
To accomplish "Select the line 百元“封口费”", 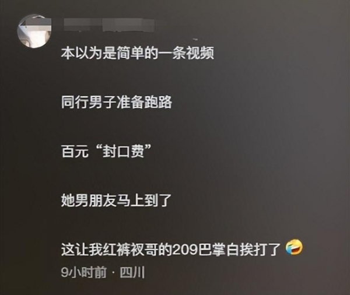I will tap(106, 151).
